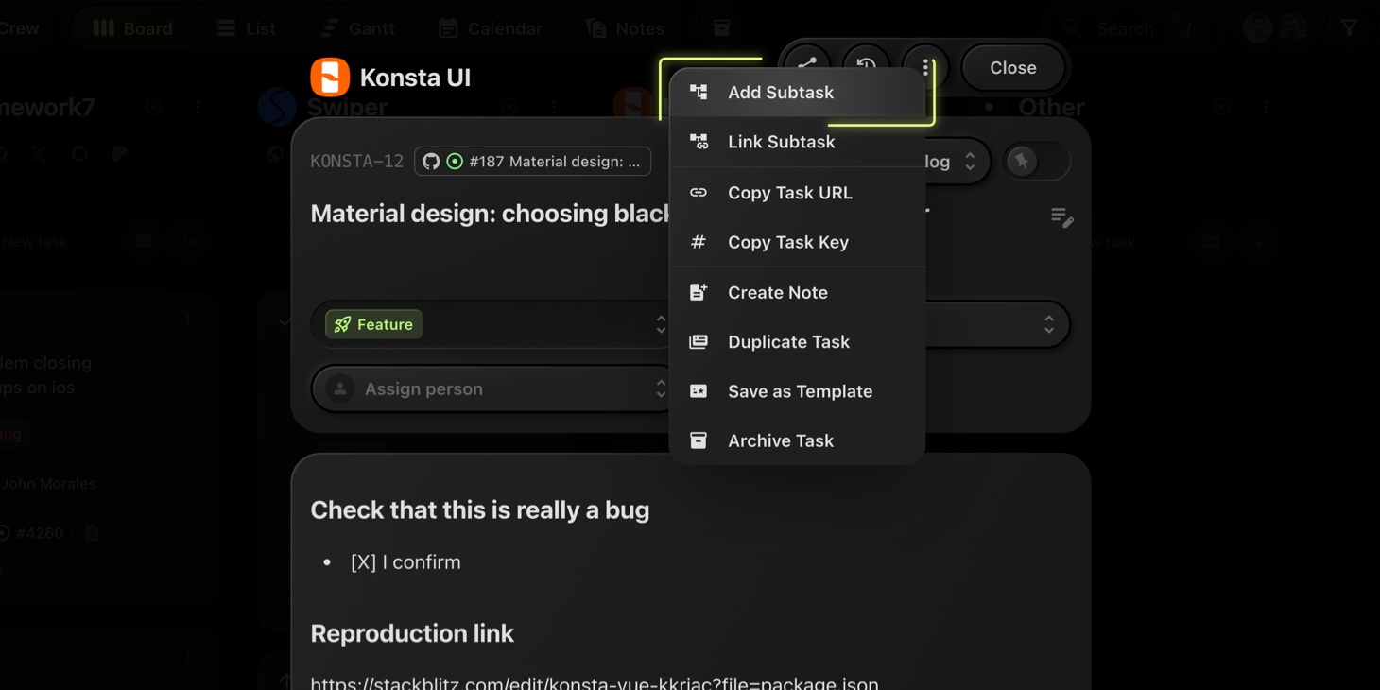This screenshot has height=690, width=1380.
Task: Click the Konsta UI project logo
Action: click(330, 78)
